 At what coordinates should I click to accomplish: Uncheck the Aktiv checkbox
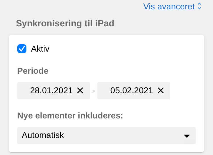pos(22,49)
